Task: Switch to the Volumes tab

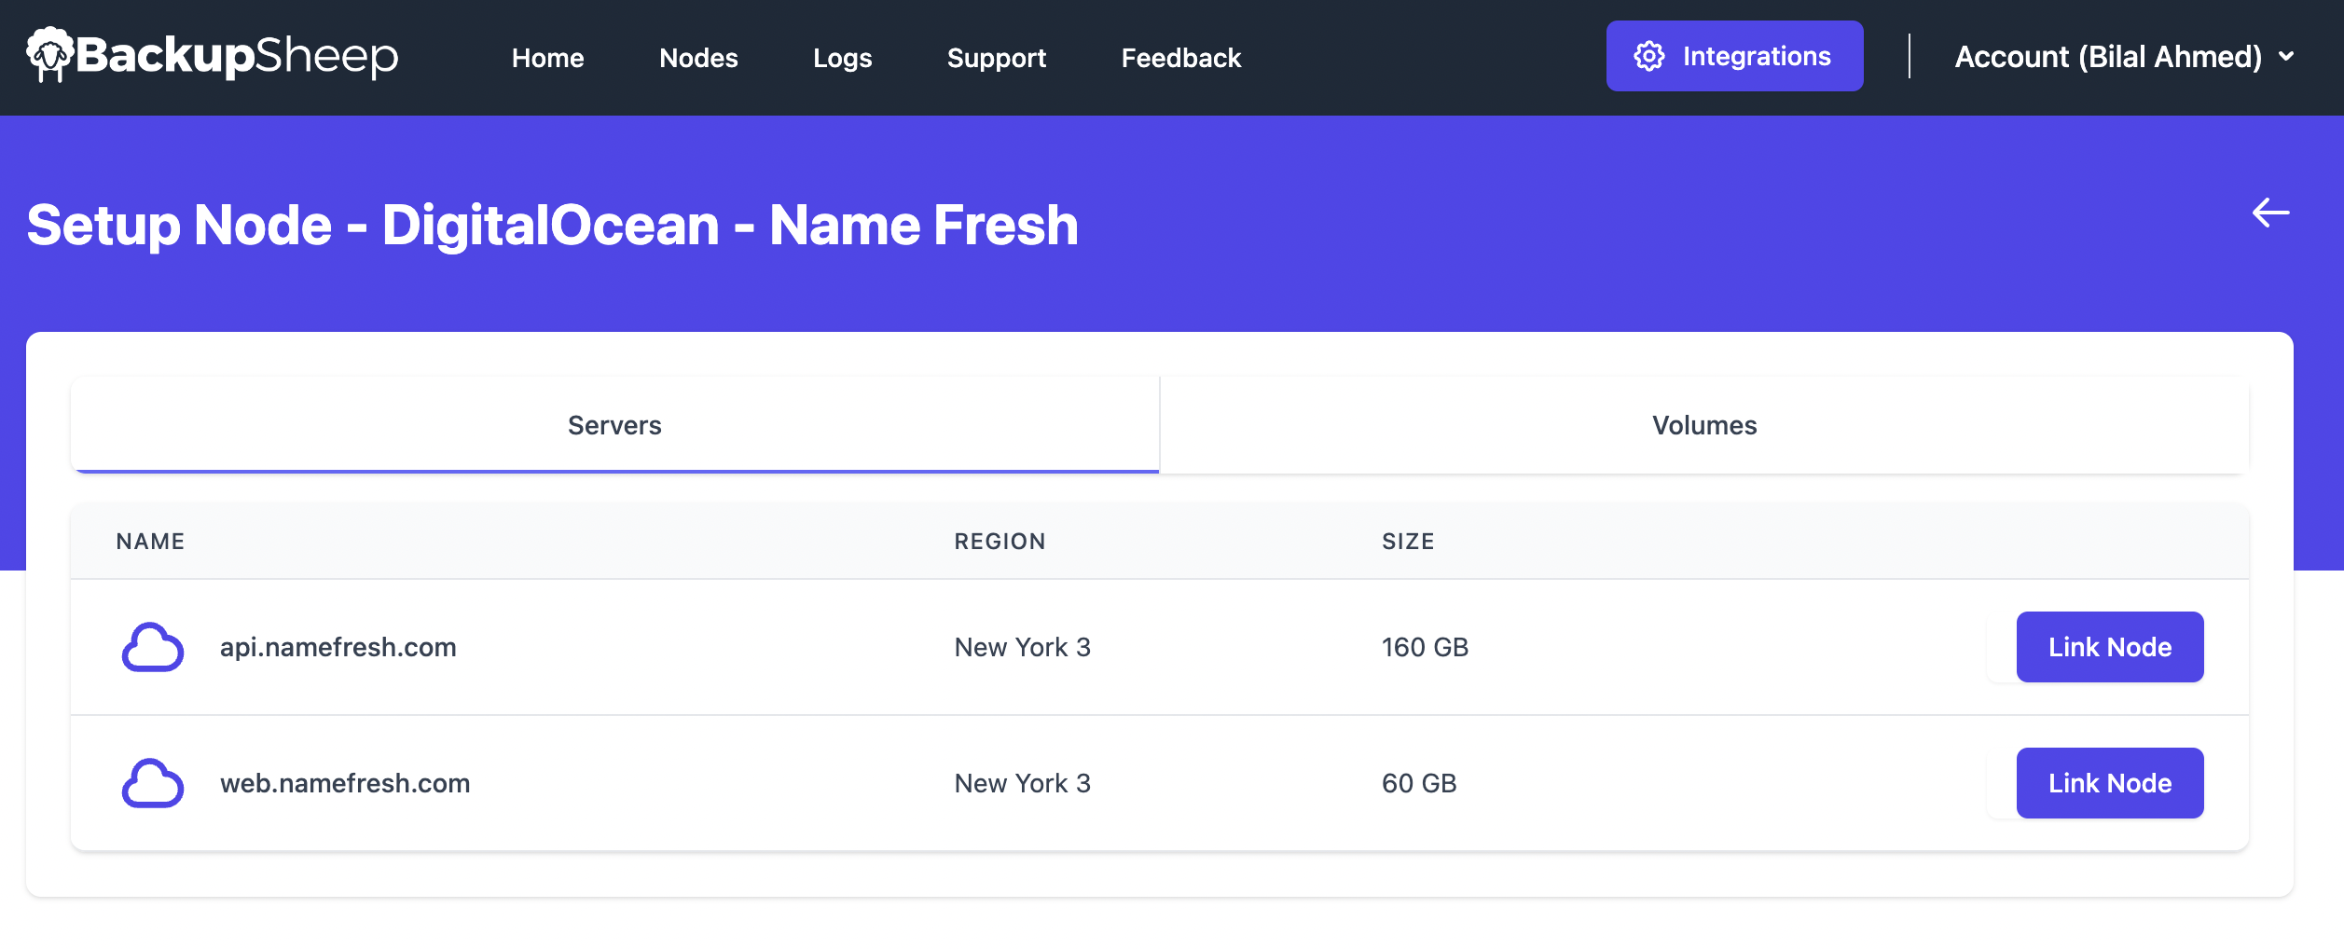Action: pyautogui.click(x=1704, y=425)
